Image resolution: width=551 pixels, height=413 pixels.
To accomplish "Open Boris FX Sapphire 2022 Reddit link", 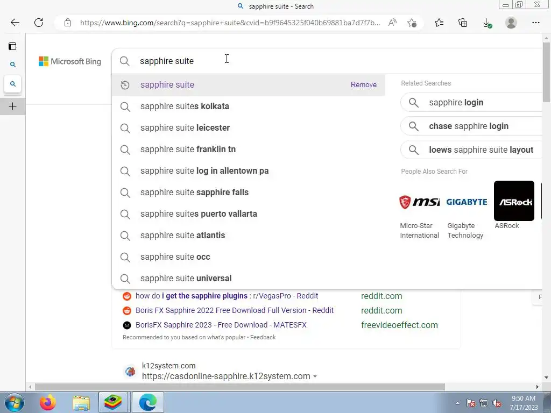I will pyautogui.click(x=235, y=310).
